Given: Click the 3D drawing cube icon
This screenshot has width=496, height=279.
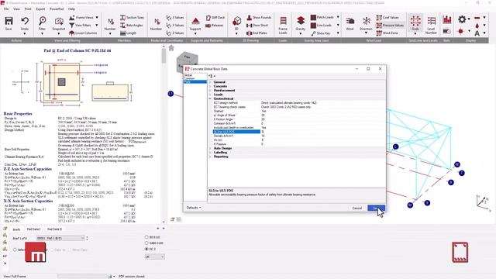Looking at the screenshot, I should tap(236, 21).
